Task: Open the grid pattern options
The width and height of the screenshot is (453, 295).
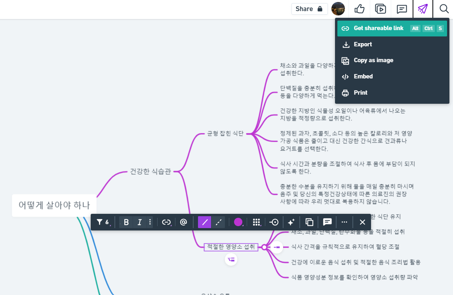Action: 257,222
